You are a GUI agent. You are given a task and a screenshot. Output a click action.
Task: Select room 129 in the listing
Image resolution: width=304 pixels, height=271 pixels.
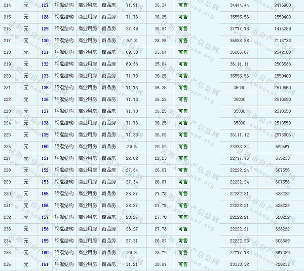point(45,29)
